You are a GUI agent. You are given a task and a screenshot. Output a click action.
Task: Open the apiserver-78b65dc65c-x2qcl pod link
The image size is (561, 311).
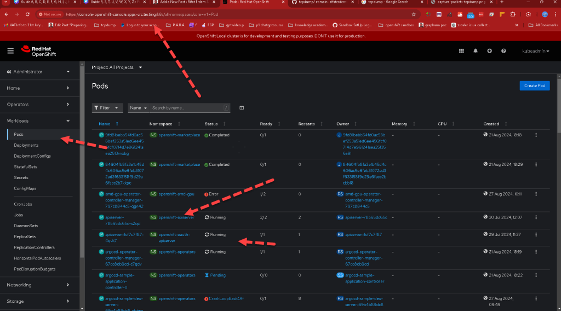pyautogui.click(x=123, y=221)
